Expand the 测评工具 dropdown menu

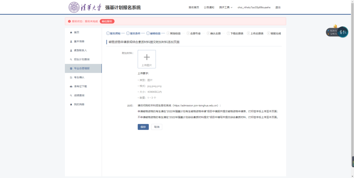pyautogui.click(x=226, y=8)
